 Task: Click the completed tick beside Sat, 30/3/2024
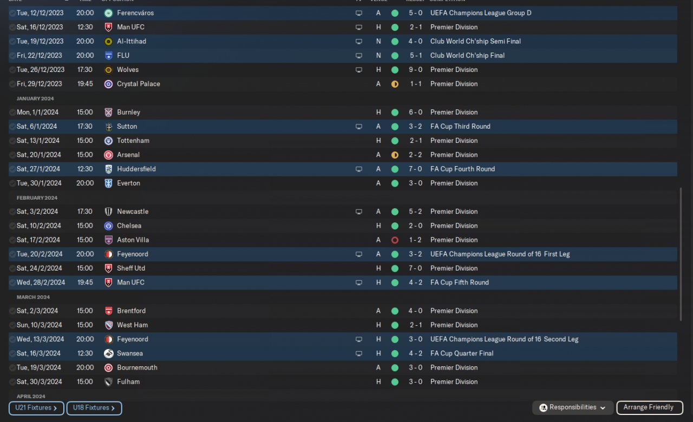coord(12,382)
